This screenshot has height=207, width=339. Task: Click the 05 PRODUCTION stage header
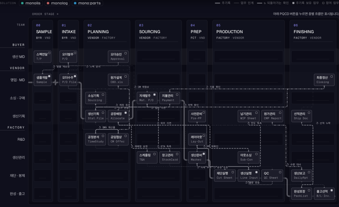coord(248,32)
